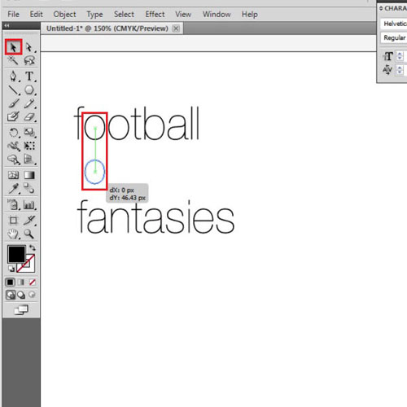Viewport: 407px width, 407px height.
Task: Choose the Pen tool
Action: (x=13, y=77)
